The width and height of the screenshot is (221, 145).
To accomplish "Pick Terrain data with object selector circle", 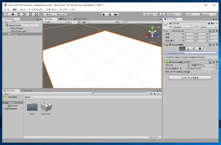I will point(217,68).
